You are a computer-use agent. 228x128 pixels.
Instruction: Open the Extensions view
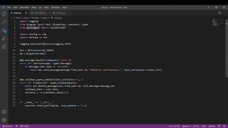[x=4, y=47]
